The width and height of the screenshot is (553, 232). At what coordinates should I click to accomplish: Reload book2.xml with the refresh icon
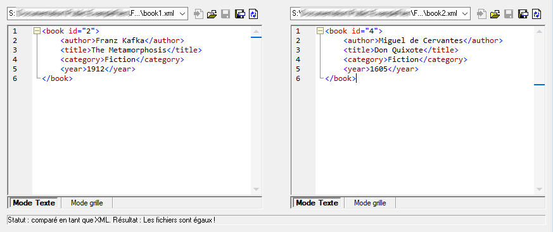click(x=537, y=14)
